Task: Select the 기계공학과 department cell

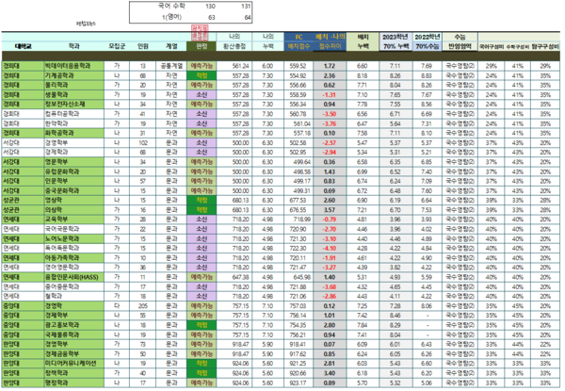Action: [x=73, y=75]
